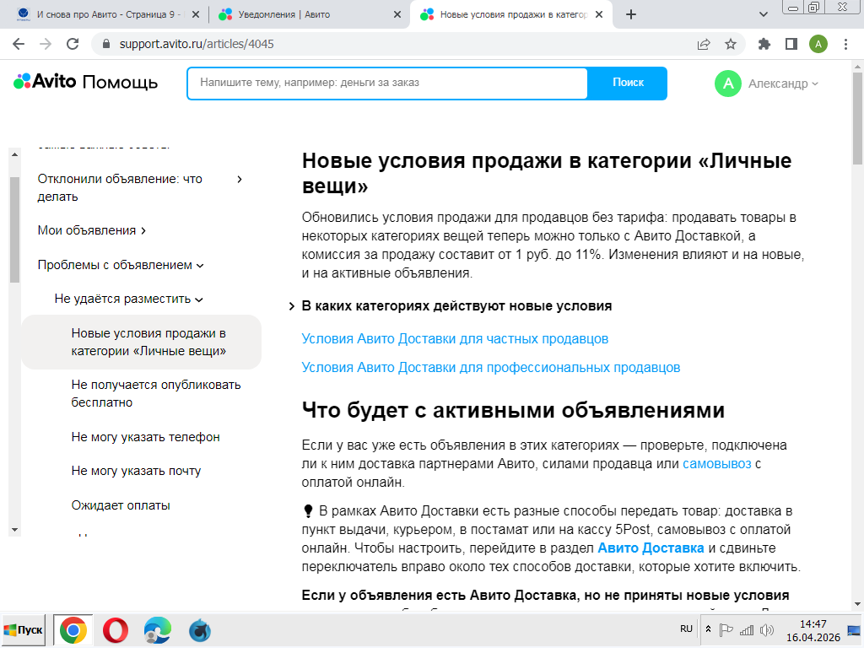The height and width of the screenshot is (653, 864).
Task: Open 'Условия Авито Доставки для частных продавцов' link
Action: point(455,338)
